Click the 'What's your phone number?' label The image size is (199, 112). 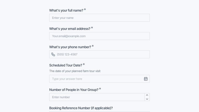70,47
